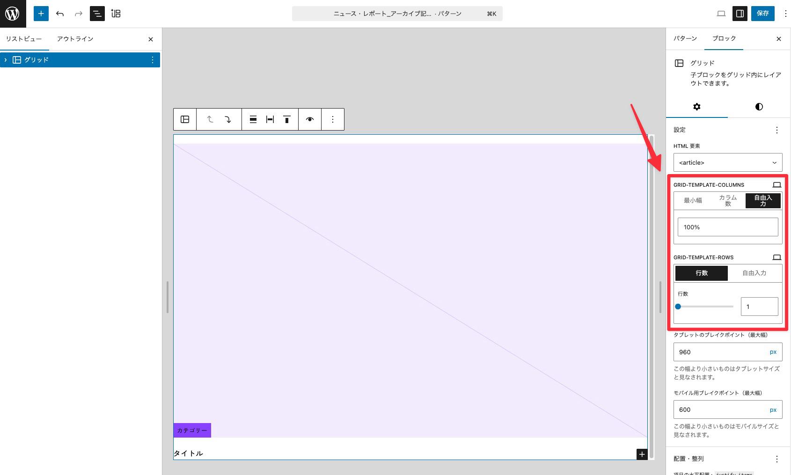Screen dimensions: 791x475
Task: Open the desktop preview device icon
Action: (x=721, y=14)
